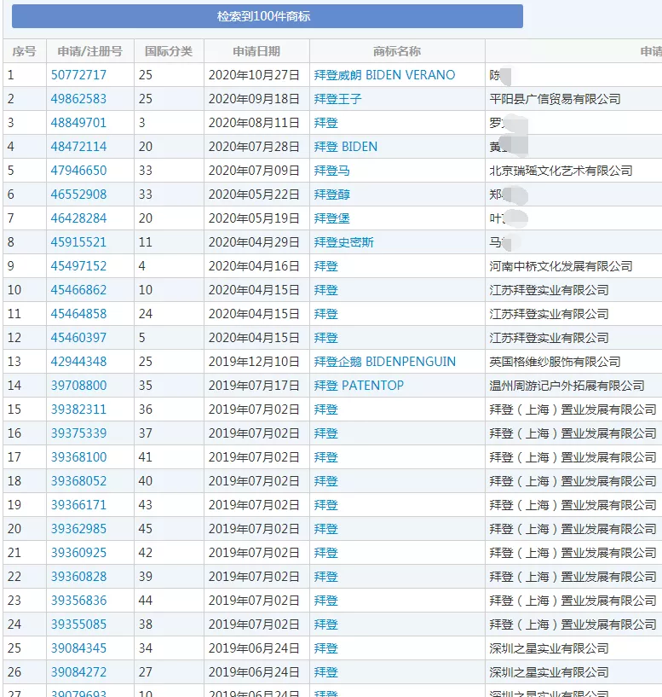Open trademark name 拜登马
Viewport: 662px width, 697px height.
click(x=331, y=171)
